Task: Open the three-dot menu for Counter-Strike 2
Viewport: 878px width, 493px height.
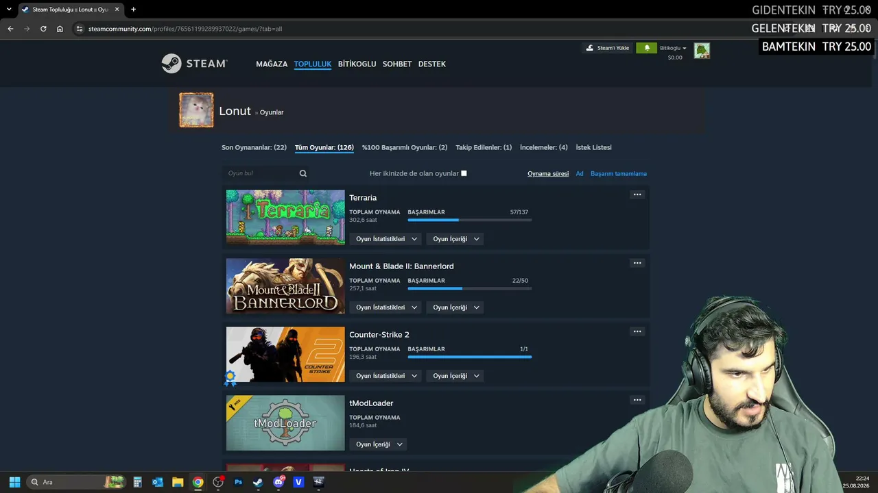Action: (637, 331)
